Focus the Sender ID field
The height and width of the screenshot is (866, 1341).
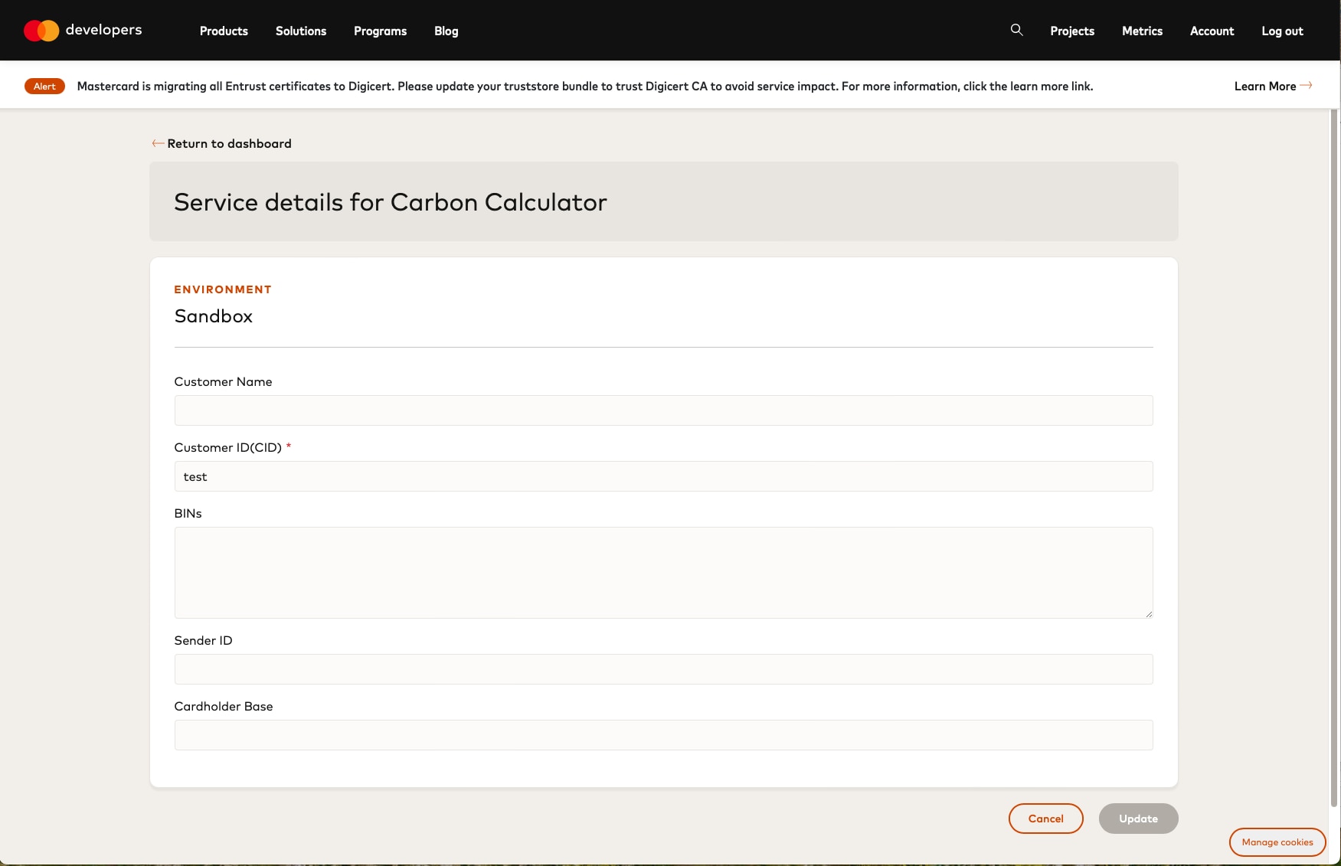663,669
